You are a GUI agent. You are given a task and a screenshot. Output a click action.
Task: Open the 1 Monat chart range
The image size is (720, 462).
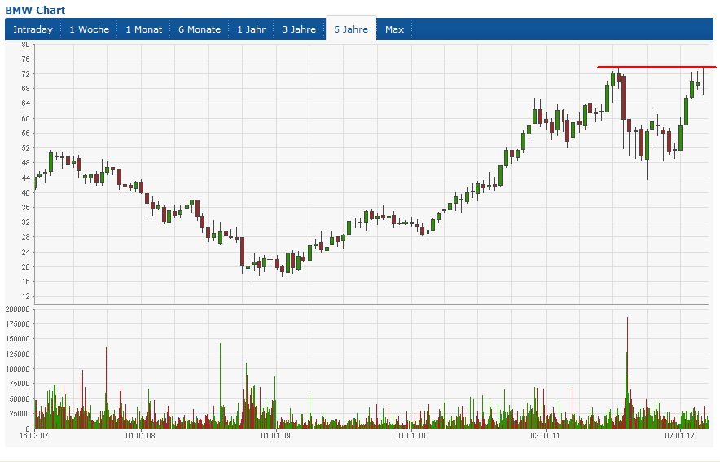(x=143, y=29)
